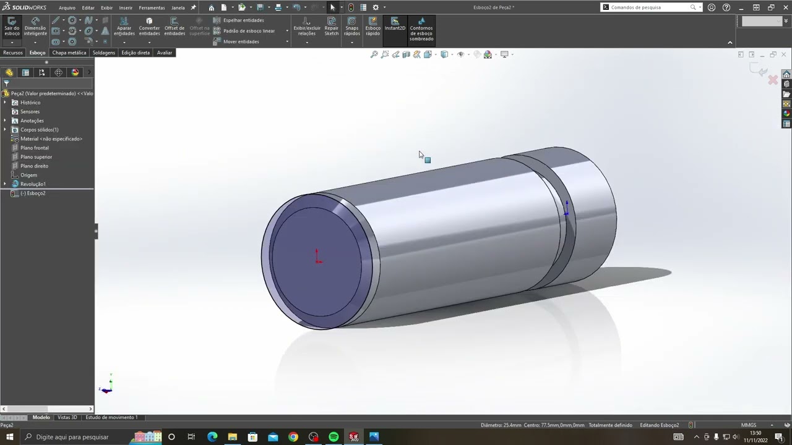This screenshot has height=445, width=792.
Task: Open Snaps rápidos tool
Action: click(x=352, y=27)
